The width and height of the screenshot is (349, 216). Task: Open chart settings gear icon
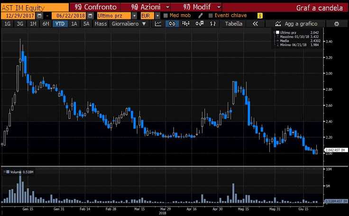[336, 24]
